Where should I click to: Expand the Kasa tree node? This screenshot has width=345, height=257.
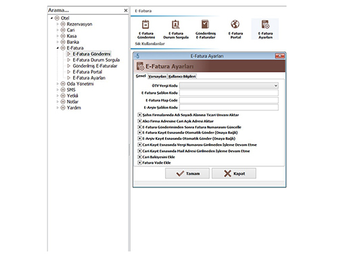pos(57,36)
